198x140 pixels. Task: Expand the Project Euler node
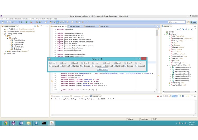[x=3, y=54]
